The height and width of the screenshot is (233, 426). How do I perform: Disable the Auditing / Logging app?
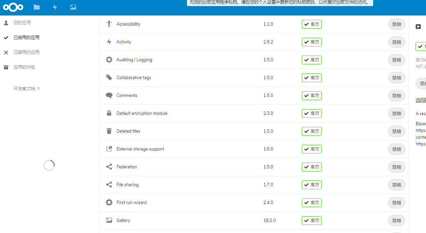[x=397, y=60]
